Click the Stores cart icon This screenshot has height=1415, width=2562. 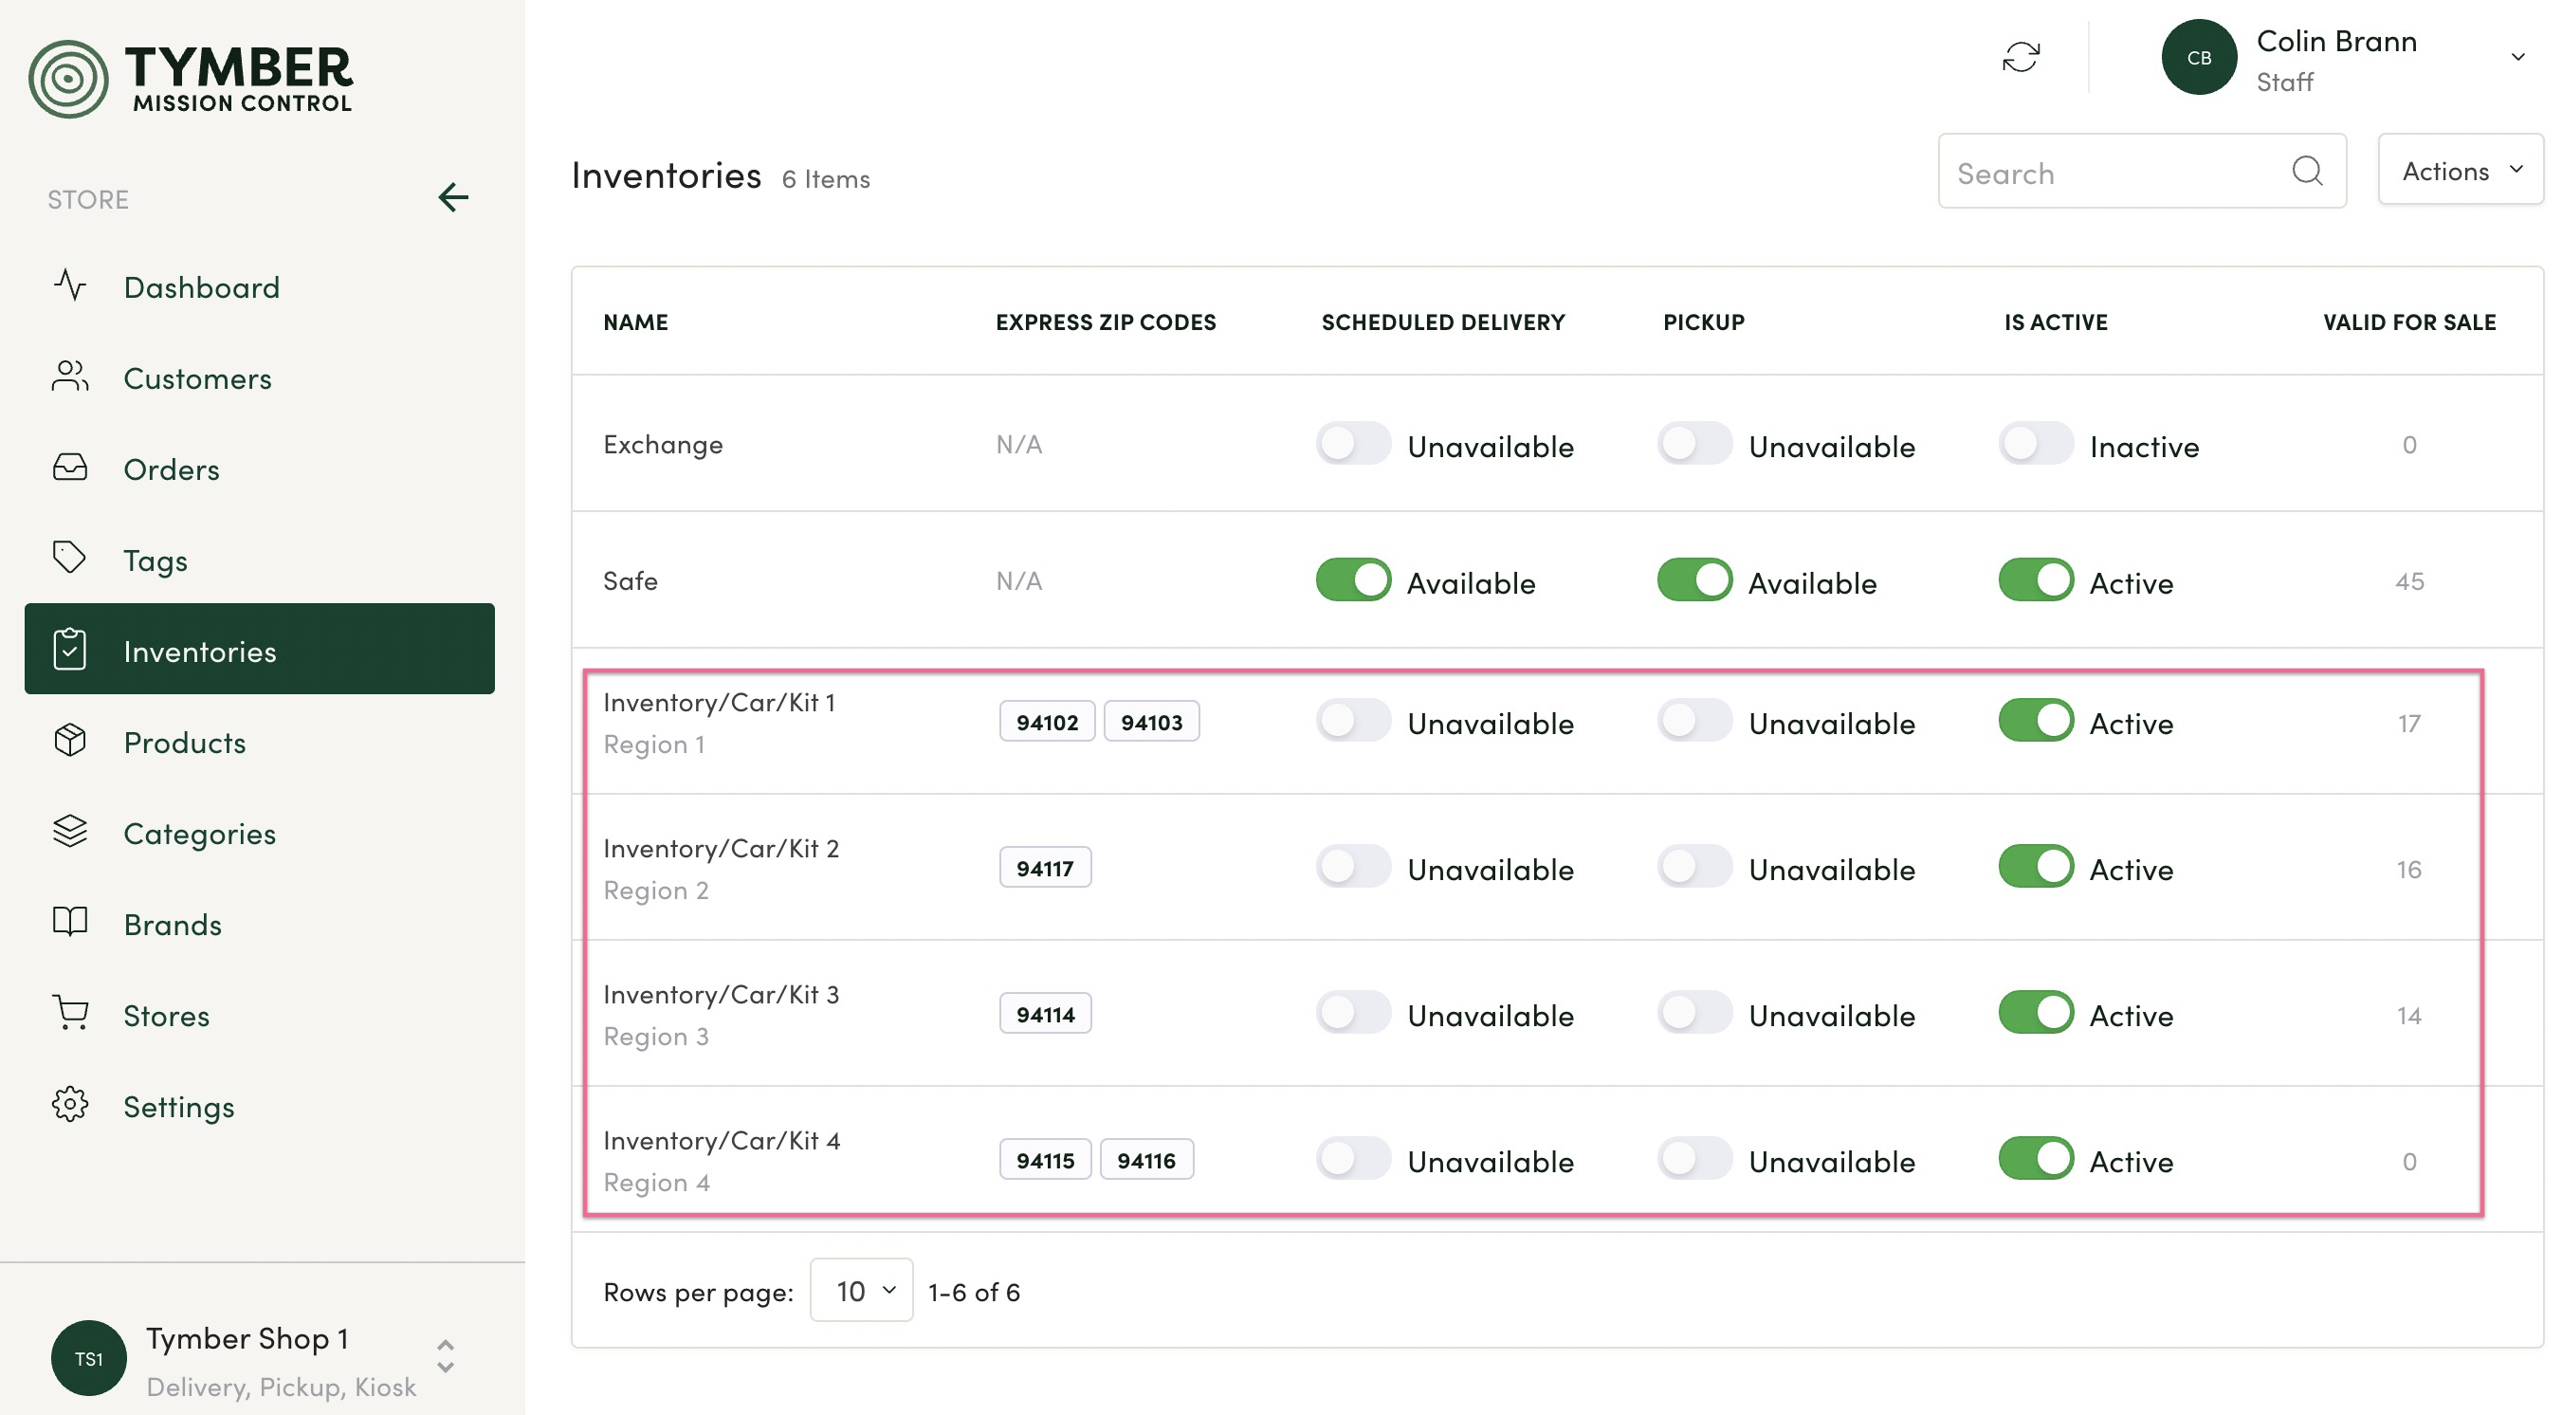pos(69,1014)
